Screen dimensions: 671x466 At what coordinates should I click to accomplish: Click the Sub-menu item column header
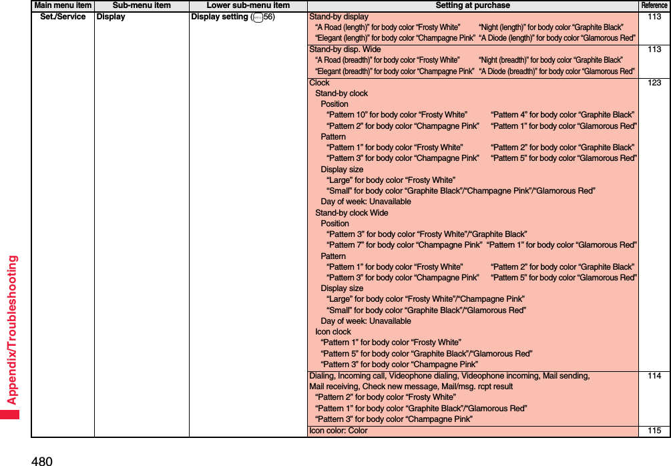click(141, 5)
